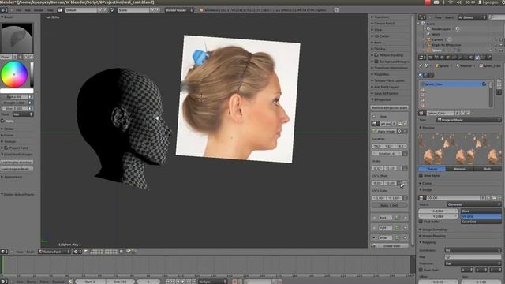Select Texture preview tab
Viewport: 505px width, 284px height.
click(x=432, y=169)
